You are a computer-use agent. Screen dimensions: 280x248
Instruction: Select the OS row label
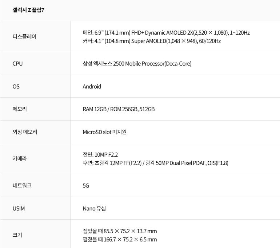[x=16, y=86]
